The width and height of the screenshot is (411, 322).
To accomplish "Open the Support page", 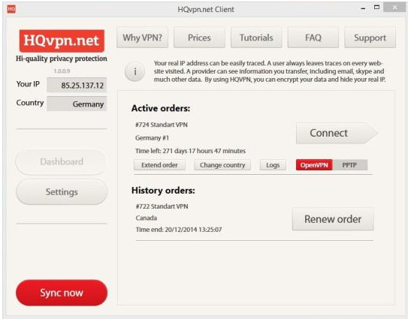I will 370,38.
